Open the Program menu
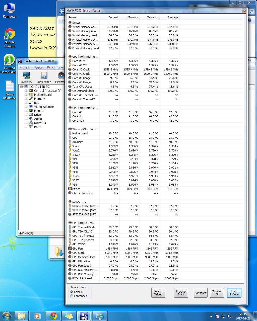Viewport: 257px width, 321px height. [26, 67]
